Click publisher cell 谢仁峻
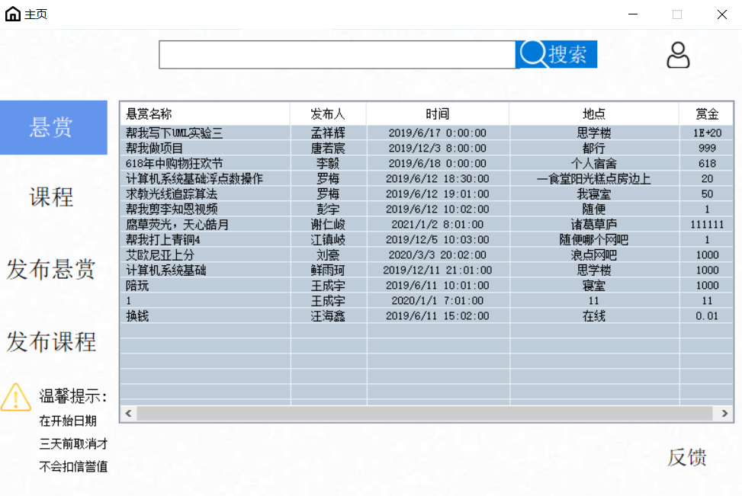Screen dimensions: 742x496 tap(328, 224)
